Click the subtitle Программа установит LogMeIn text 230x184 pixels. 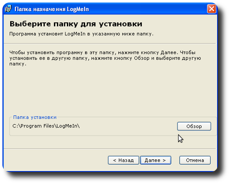pos(81,34)
